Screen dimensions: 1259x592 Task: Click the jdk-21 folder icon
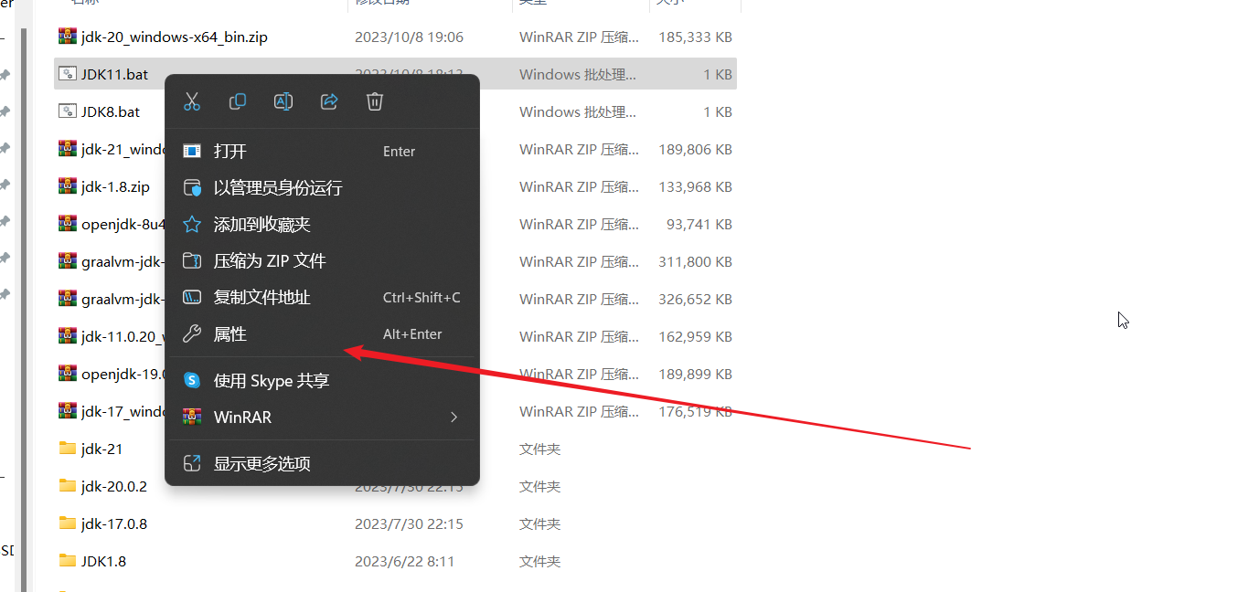68,448
